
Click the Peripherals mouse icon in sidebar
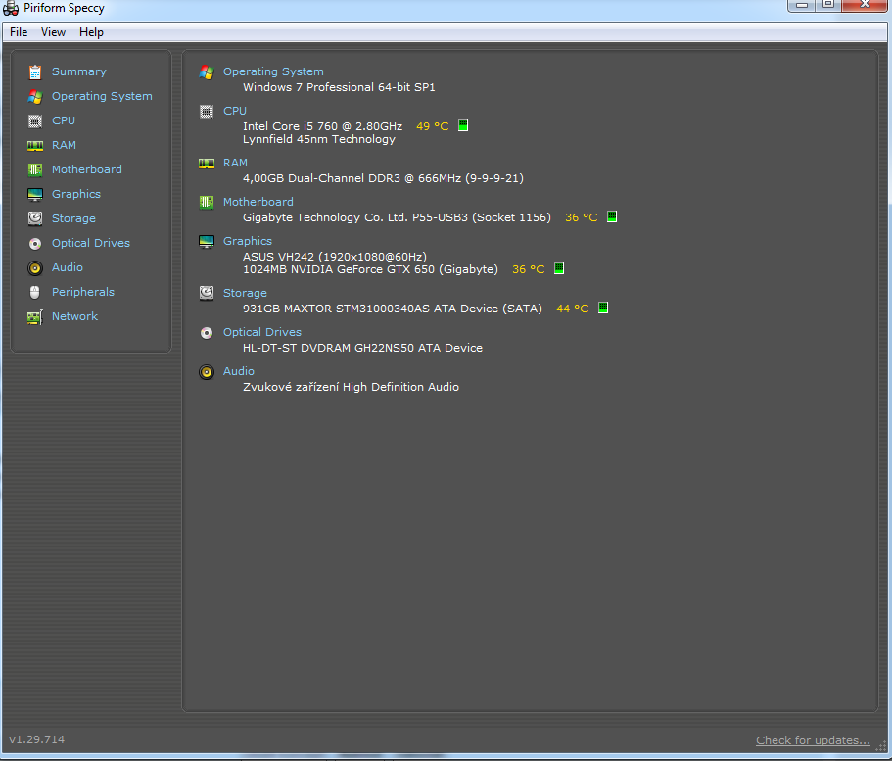35,293
